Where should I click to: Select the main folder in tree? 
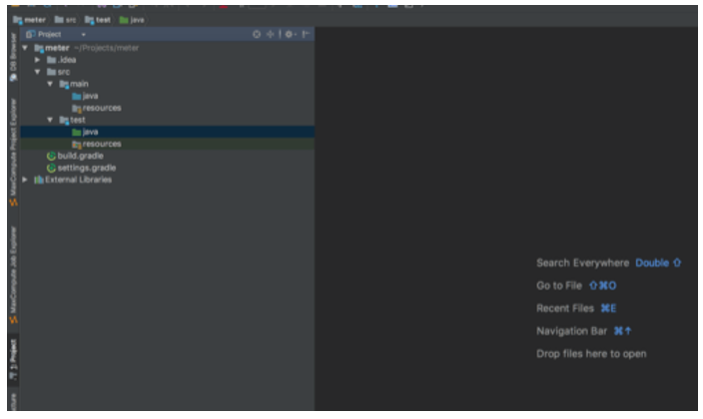pyautogui.click(x=74, y=84)
